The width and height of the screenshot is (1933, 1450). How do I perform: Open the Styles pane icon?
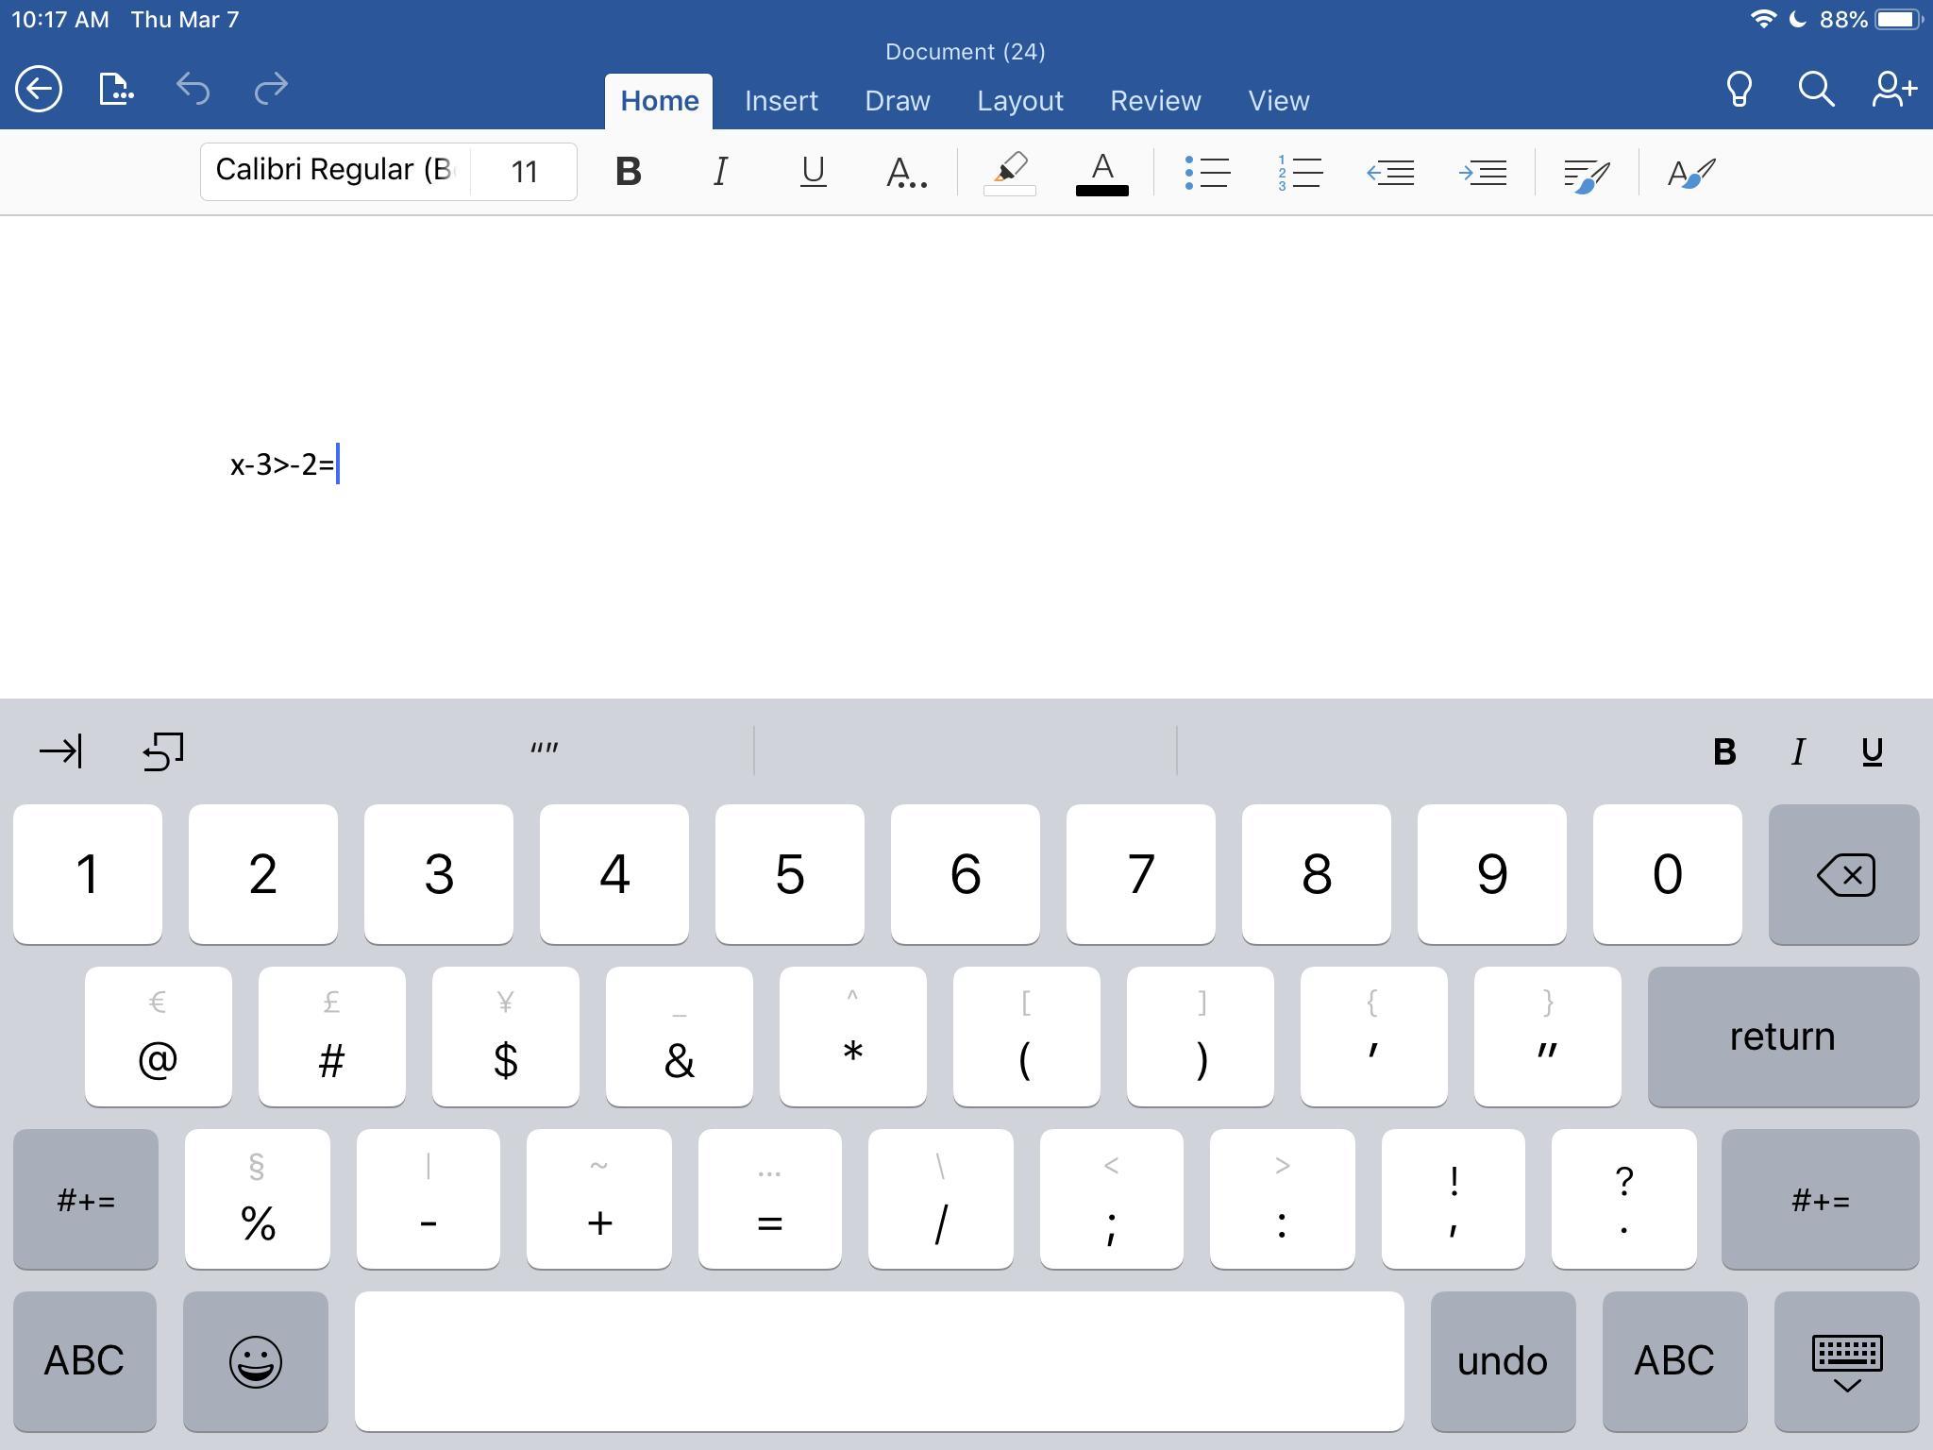[x=1690, y=173]
